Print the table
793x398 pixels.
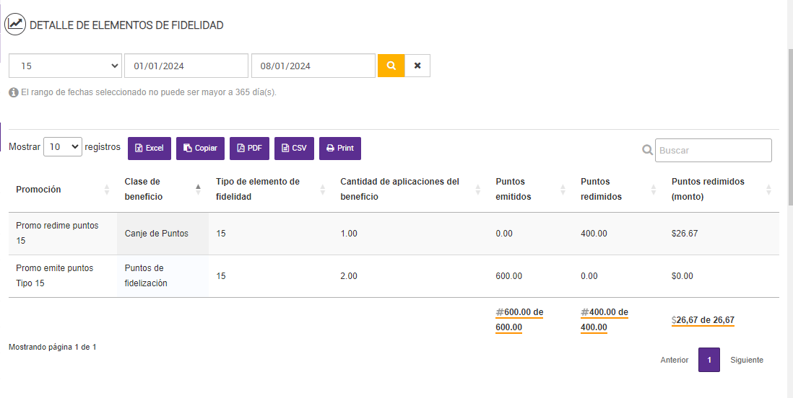coord(339,148)
